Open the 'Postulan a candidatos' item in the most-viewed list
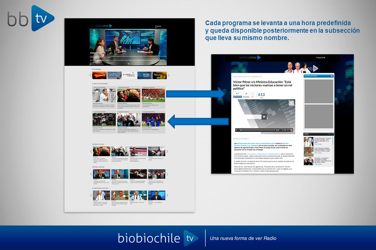The image size is (376, 250). [x=318, y=161]
